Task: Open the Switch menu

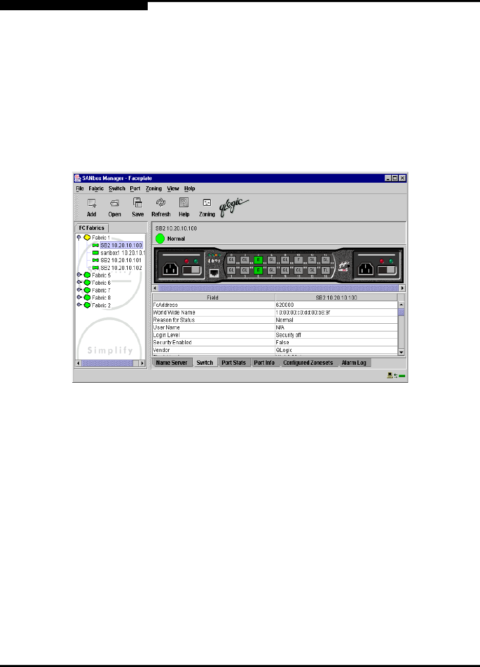Action: [x=117, y=189]
